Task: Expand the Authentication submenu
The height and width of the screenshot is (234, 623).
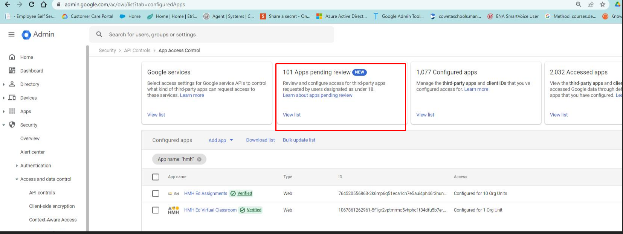Action: tap(17, 166)
